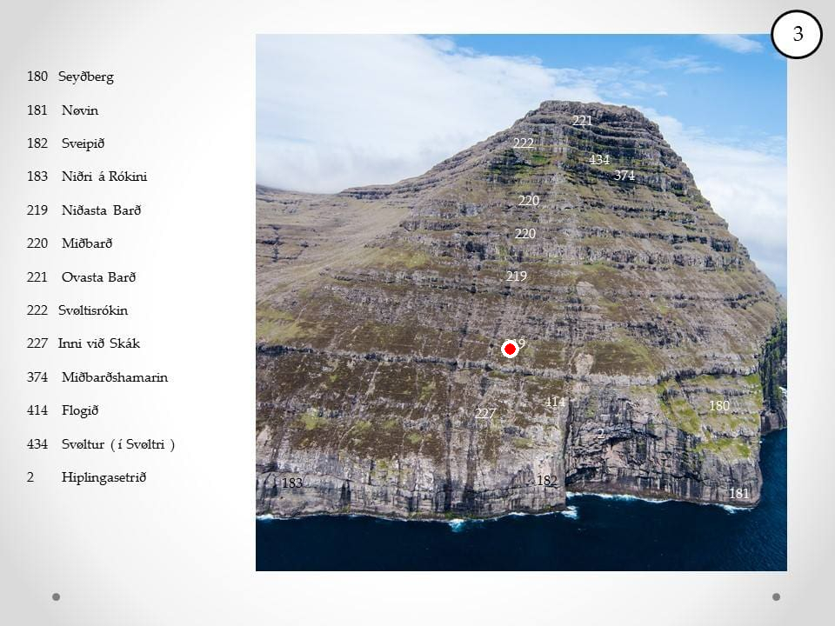Click the gray dot at bottom right
Image resolution: width=835 pixels, height=626 pixels.
click(776, 596)
